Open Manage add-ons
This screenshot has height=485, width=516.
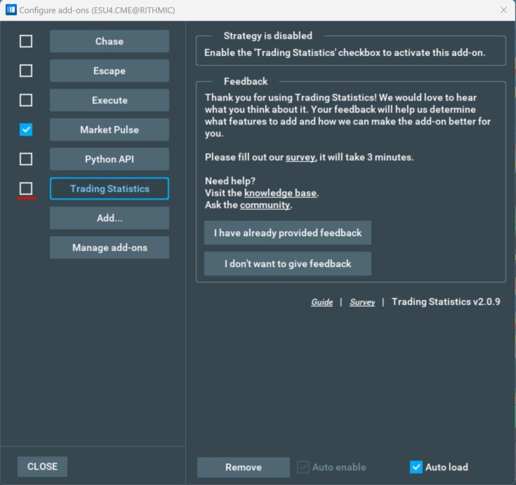(x=109, y=247)
